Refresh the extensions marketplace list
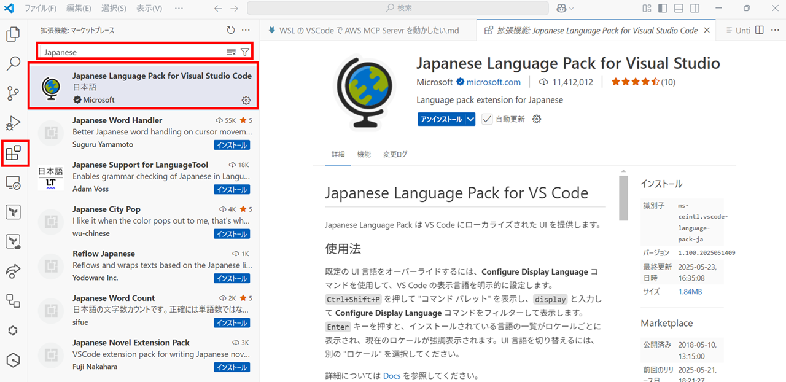 point(231,30)
